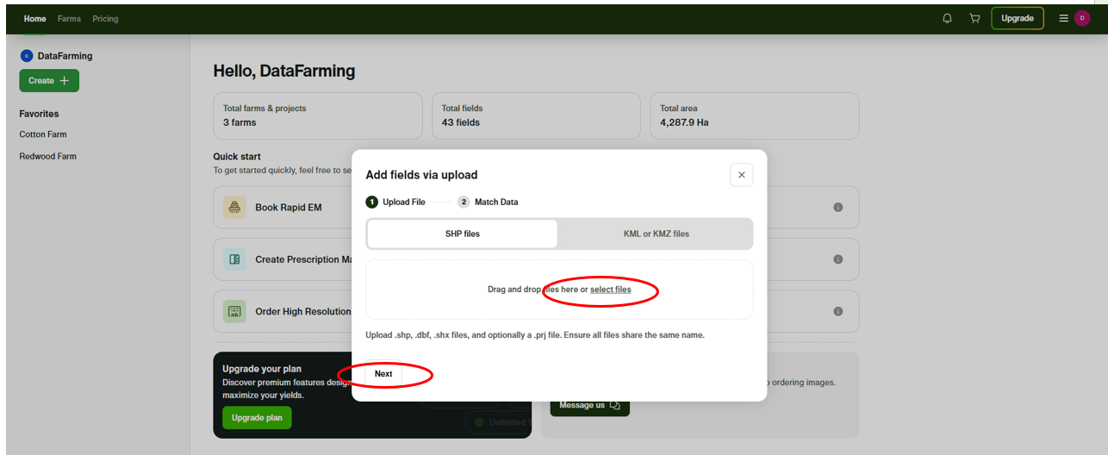Show info for Order High Resolution row
The image size is (1108, 455).
(838, 311)
